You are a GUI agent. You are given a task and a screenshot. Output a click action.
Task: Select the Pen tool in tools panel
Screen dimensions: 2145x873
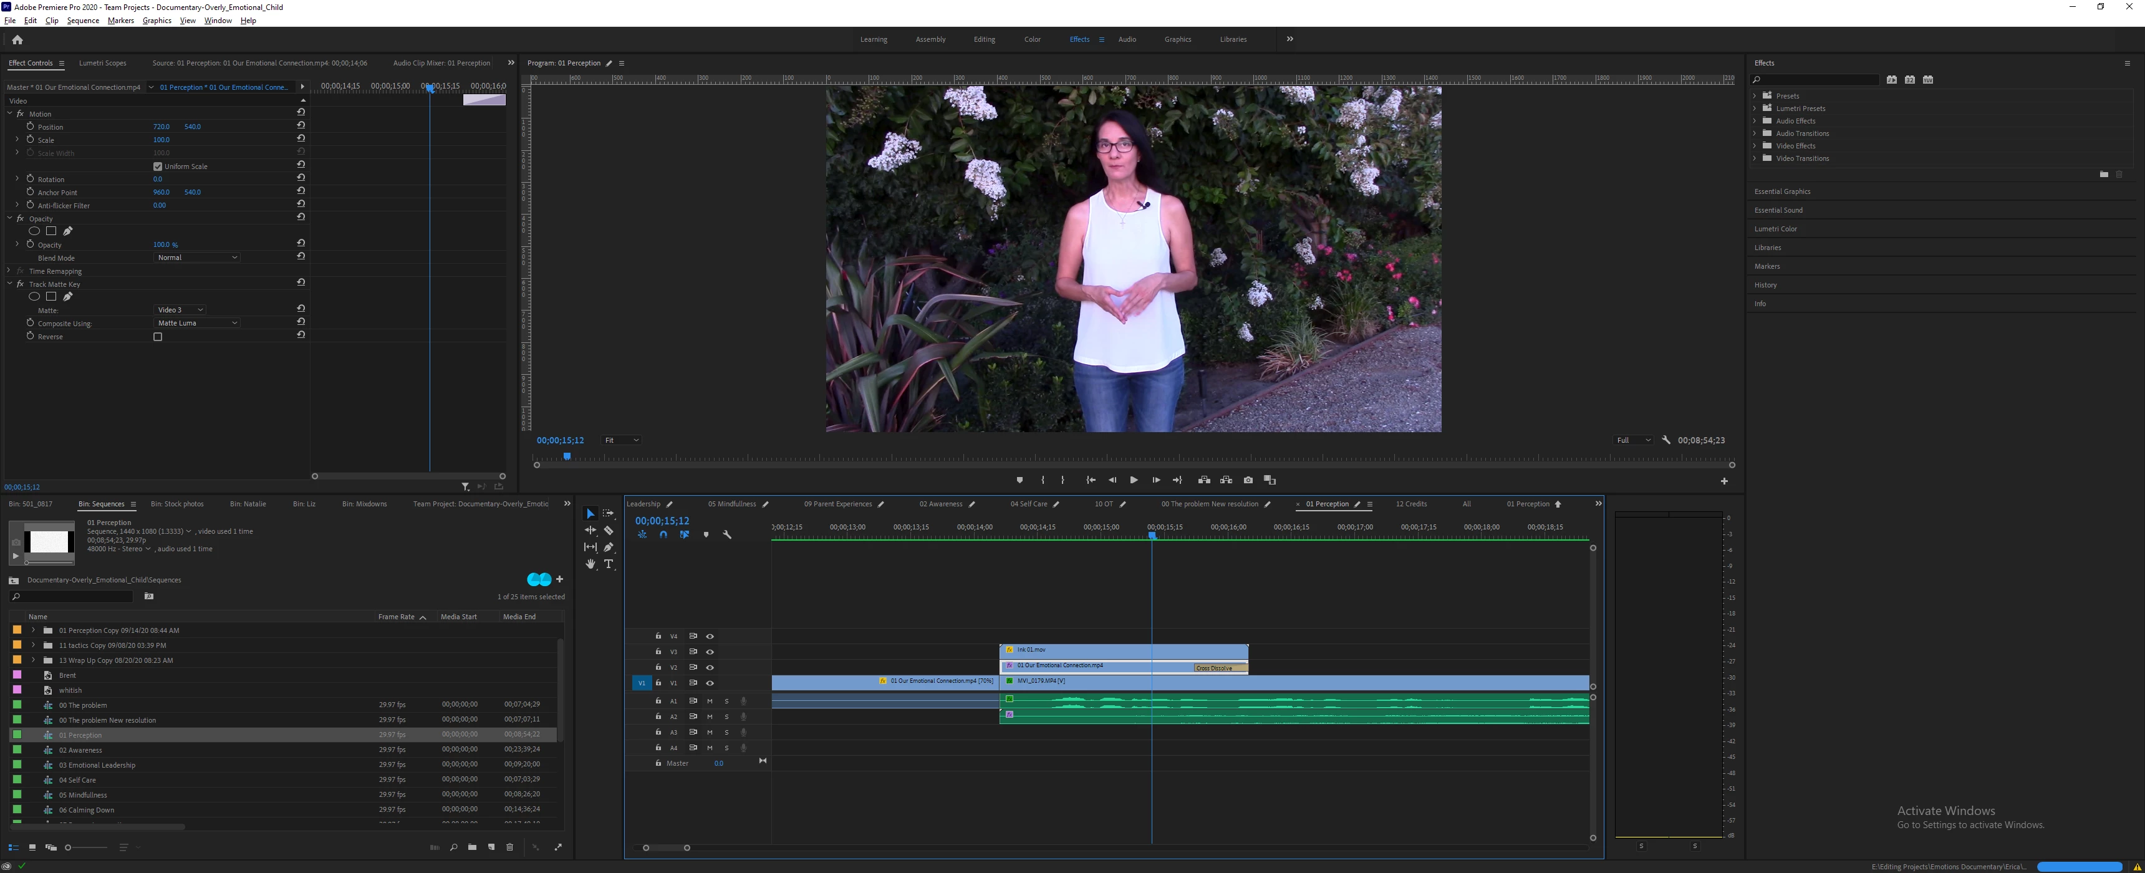tap(609, 547)
